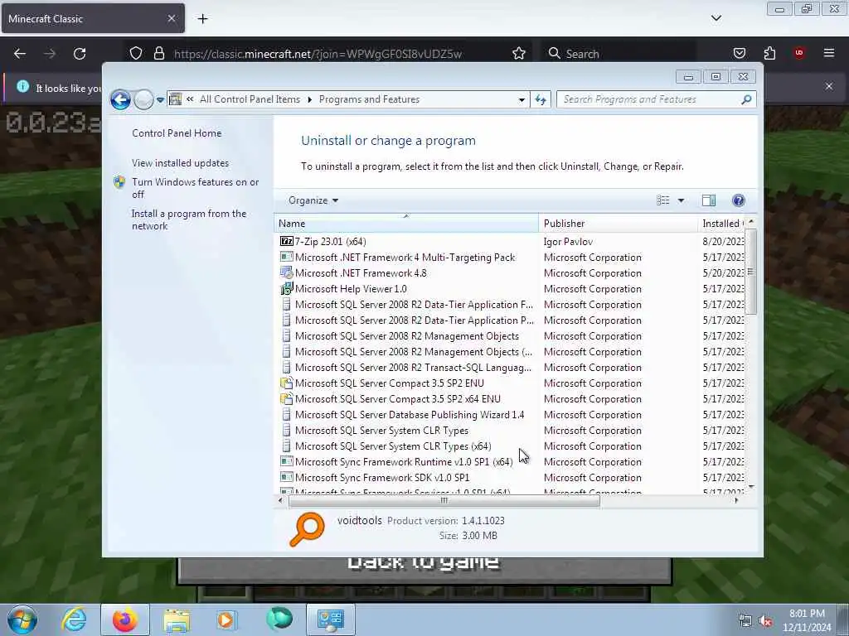This screenshot has width=849, height=636.
Task: Open the Organize dropdown menu
Action: coord(313,200)
